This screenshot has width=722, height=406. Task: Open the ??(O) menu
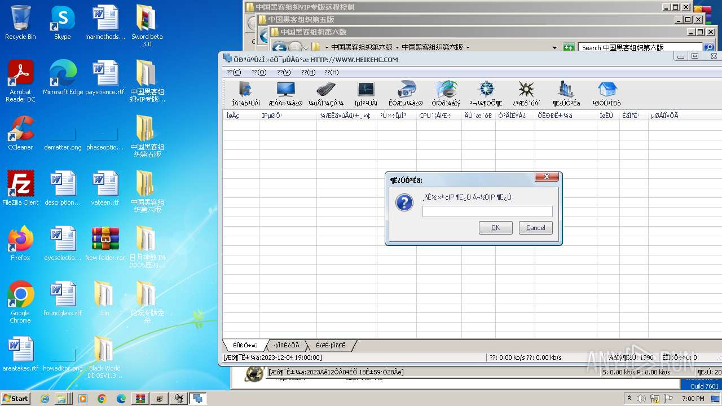pos(259,72)
